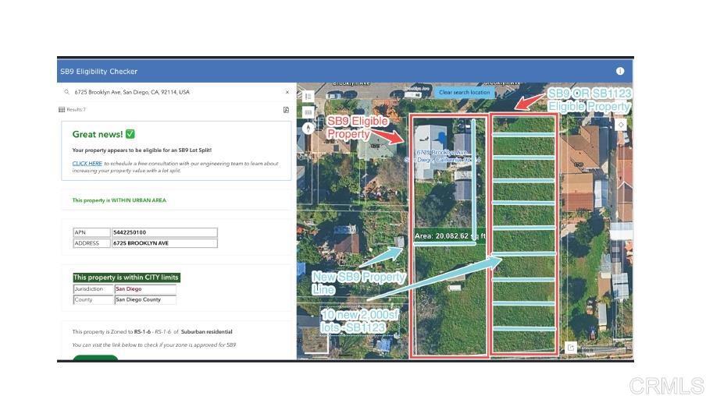Open the share icon at map corner
This screenshot has width=706, height=396.
[x=571, y=348]
